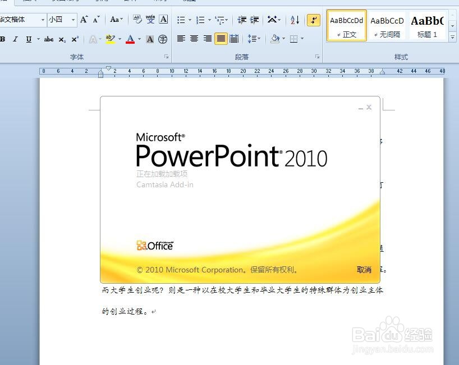459x365 pixels.
Task: Apply the text highlight color
Action: [111, 39]
